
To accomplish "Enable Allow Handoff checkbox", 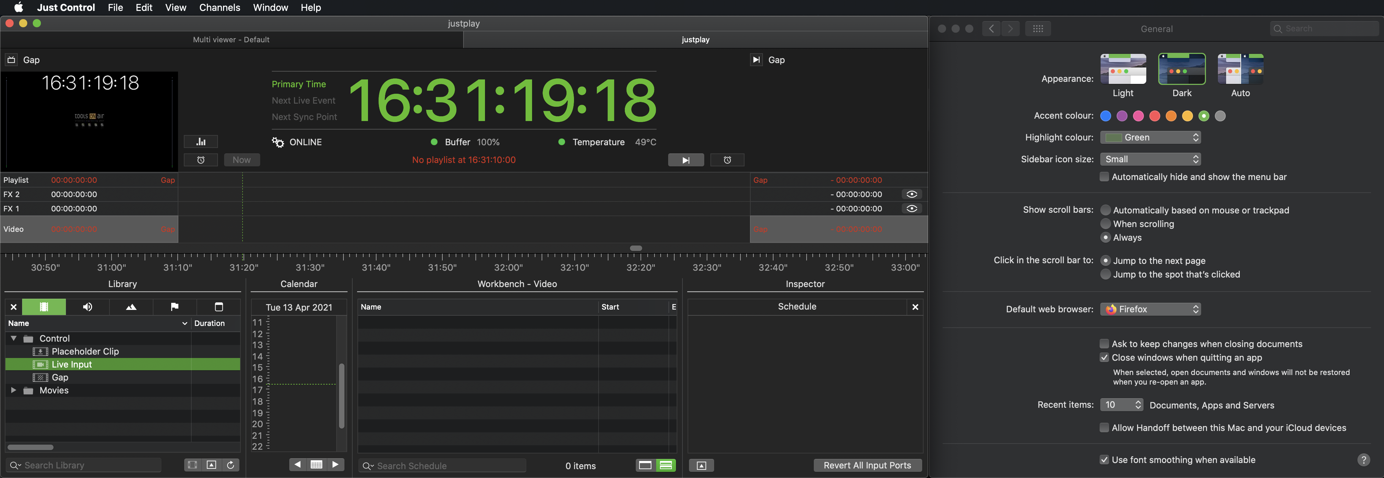I will coord(1105,428).
